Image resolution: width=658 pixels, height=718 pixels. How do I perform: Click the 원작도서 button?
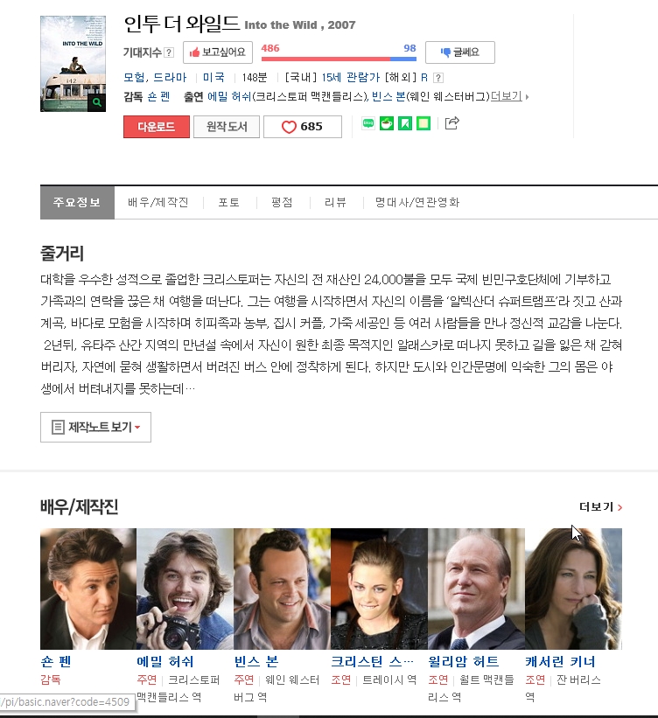[x=227, y=127]
